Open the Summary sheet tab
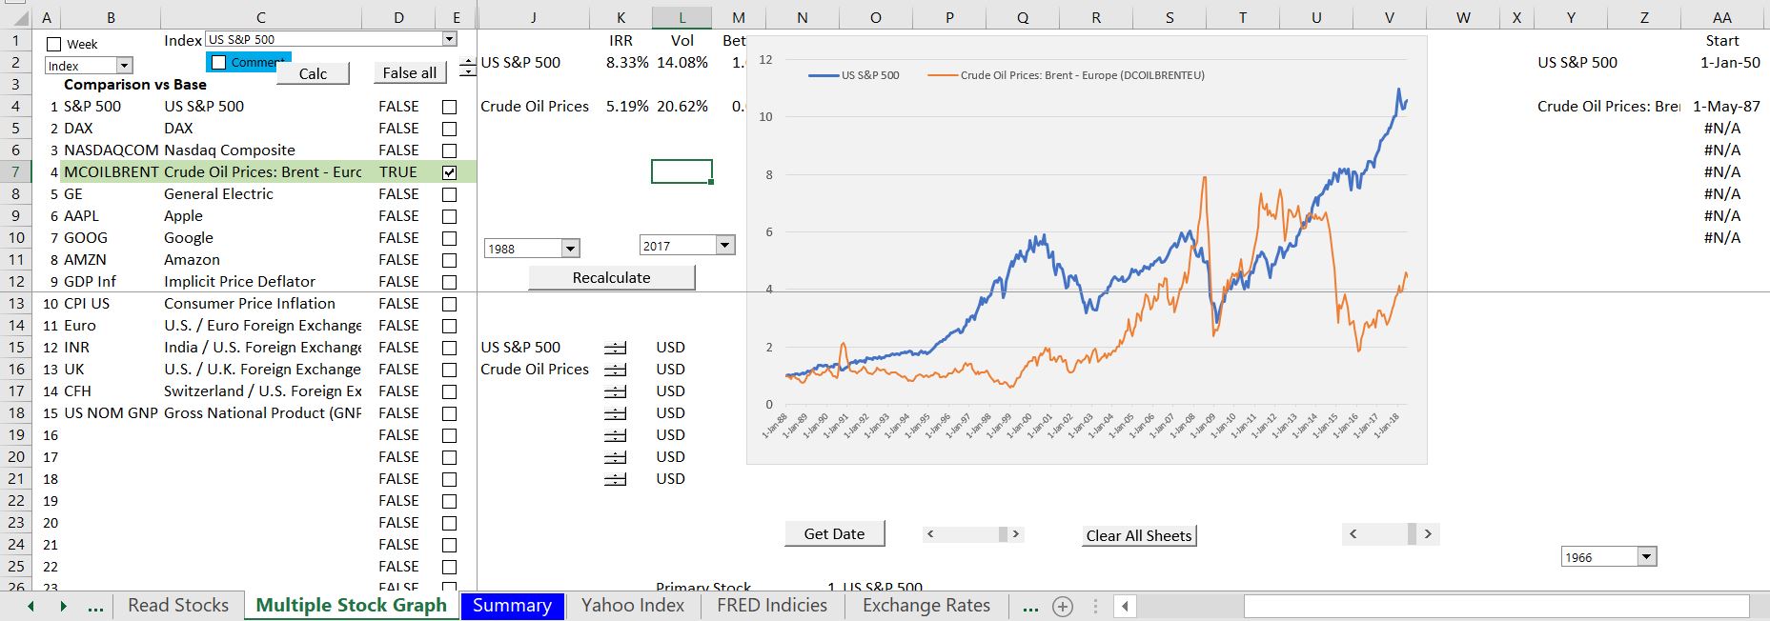1770x621 pixels. (512, 606)
